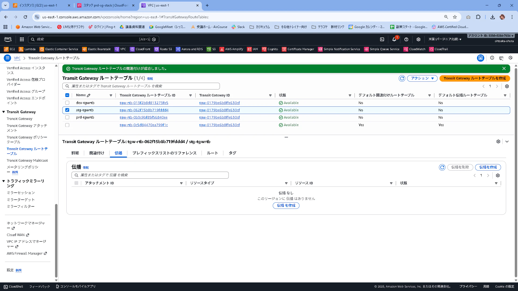
Task: Uncheck the stg-tgwrtb row checkbox
Action: click(67, 110)
